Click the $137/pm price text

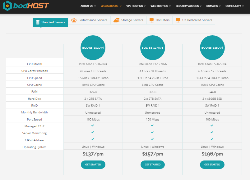coord(93,154)
